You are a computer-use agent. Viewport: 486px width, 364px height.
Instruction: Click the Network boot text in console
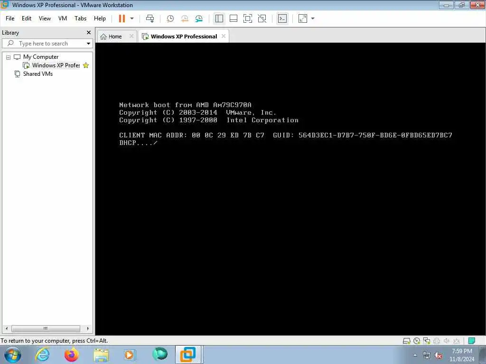tap(185, 105)
